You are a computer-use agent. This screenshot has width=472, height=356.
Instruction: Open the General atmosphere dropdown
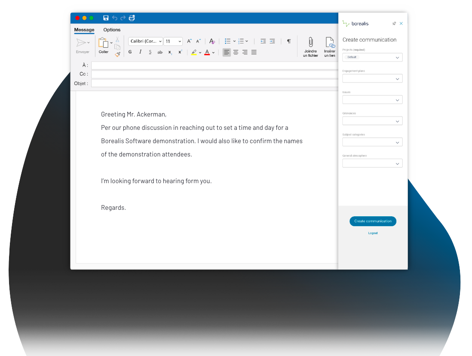pyautogui.click(x=372, y=163)
